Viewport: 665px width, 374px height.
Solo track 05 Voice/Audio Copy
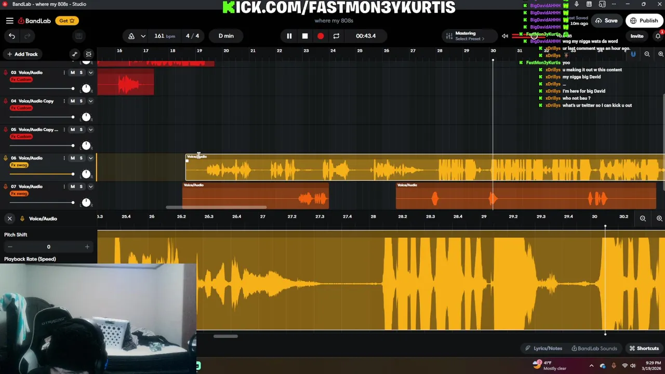pyautogui.click(x=81, y=130)
